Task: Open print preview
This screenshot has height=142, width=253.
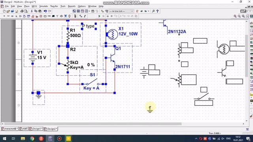Action: point(26,11)
